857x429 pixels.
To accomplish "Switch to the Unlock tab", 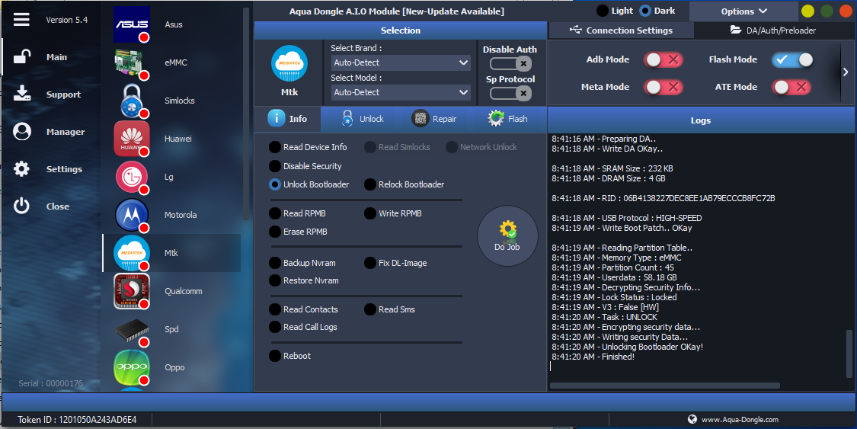I will pos(362,119).
